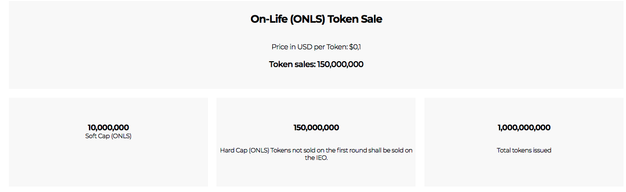Screen dimensions: 626x192
Task: Select the total tokens card panel
Action: tap(524, 142)
